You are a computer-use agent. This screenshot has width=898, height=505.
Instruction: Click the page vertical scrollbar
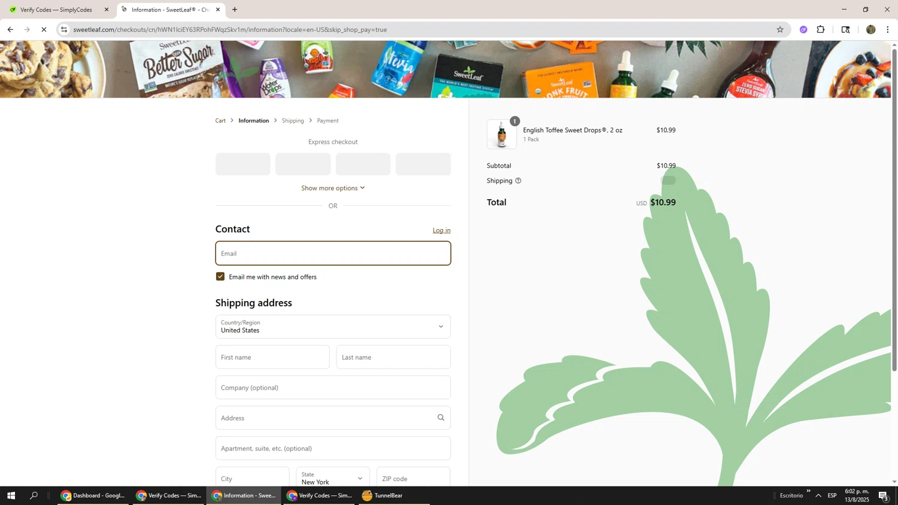(x=894, y=209)
